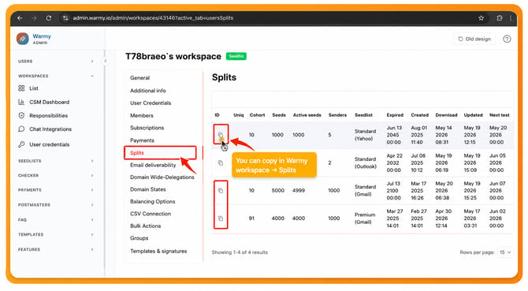Open the Members tab
Image resolution: width=528 pixels, height=291 pixels.
[x=141, y=115]
